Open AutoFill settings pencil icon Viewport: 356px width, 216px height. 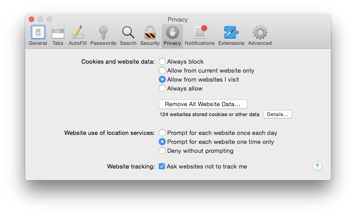tap(78, 35)
